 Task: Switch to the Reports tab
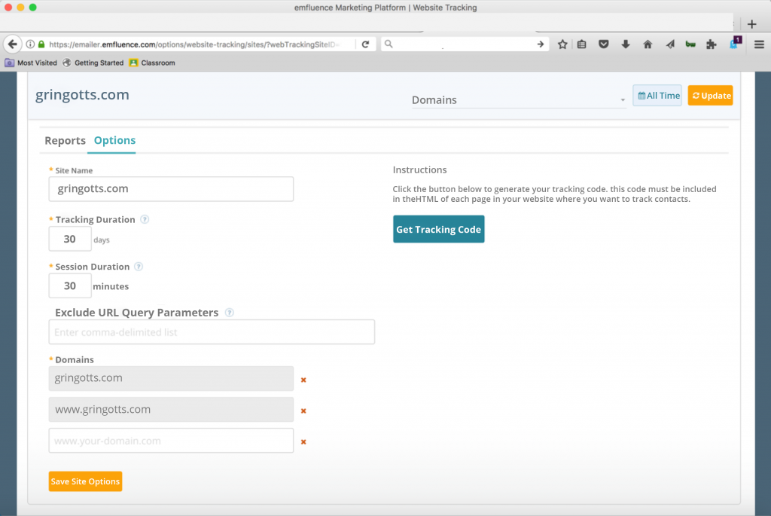[65, 140]
